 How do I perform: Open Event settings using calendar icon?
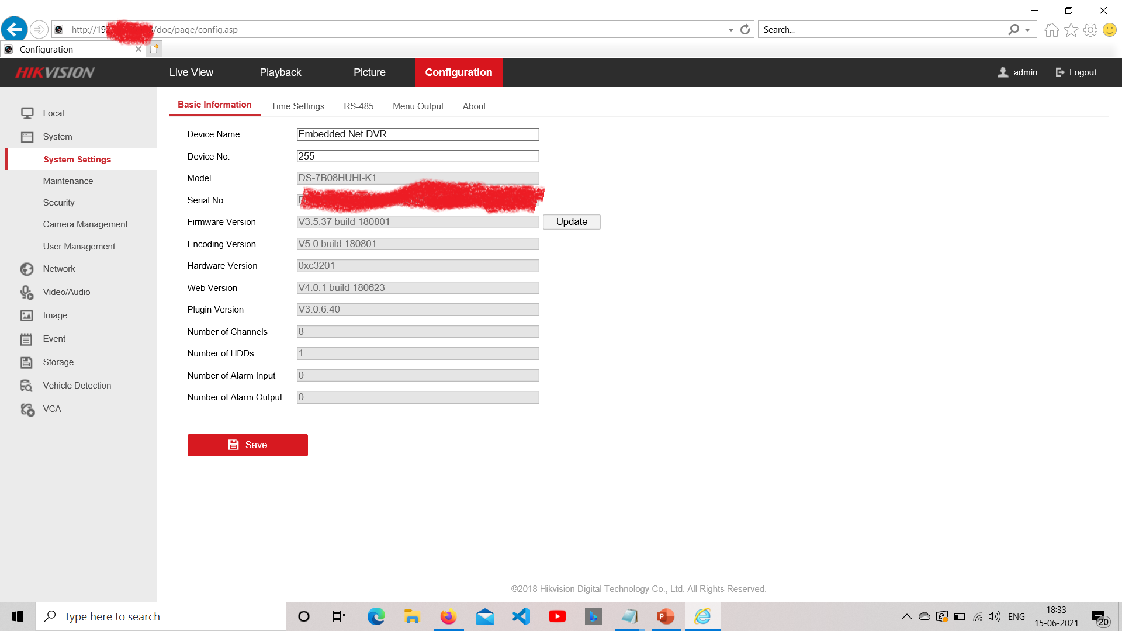pyautogui.click(x=27, y=339)
